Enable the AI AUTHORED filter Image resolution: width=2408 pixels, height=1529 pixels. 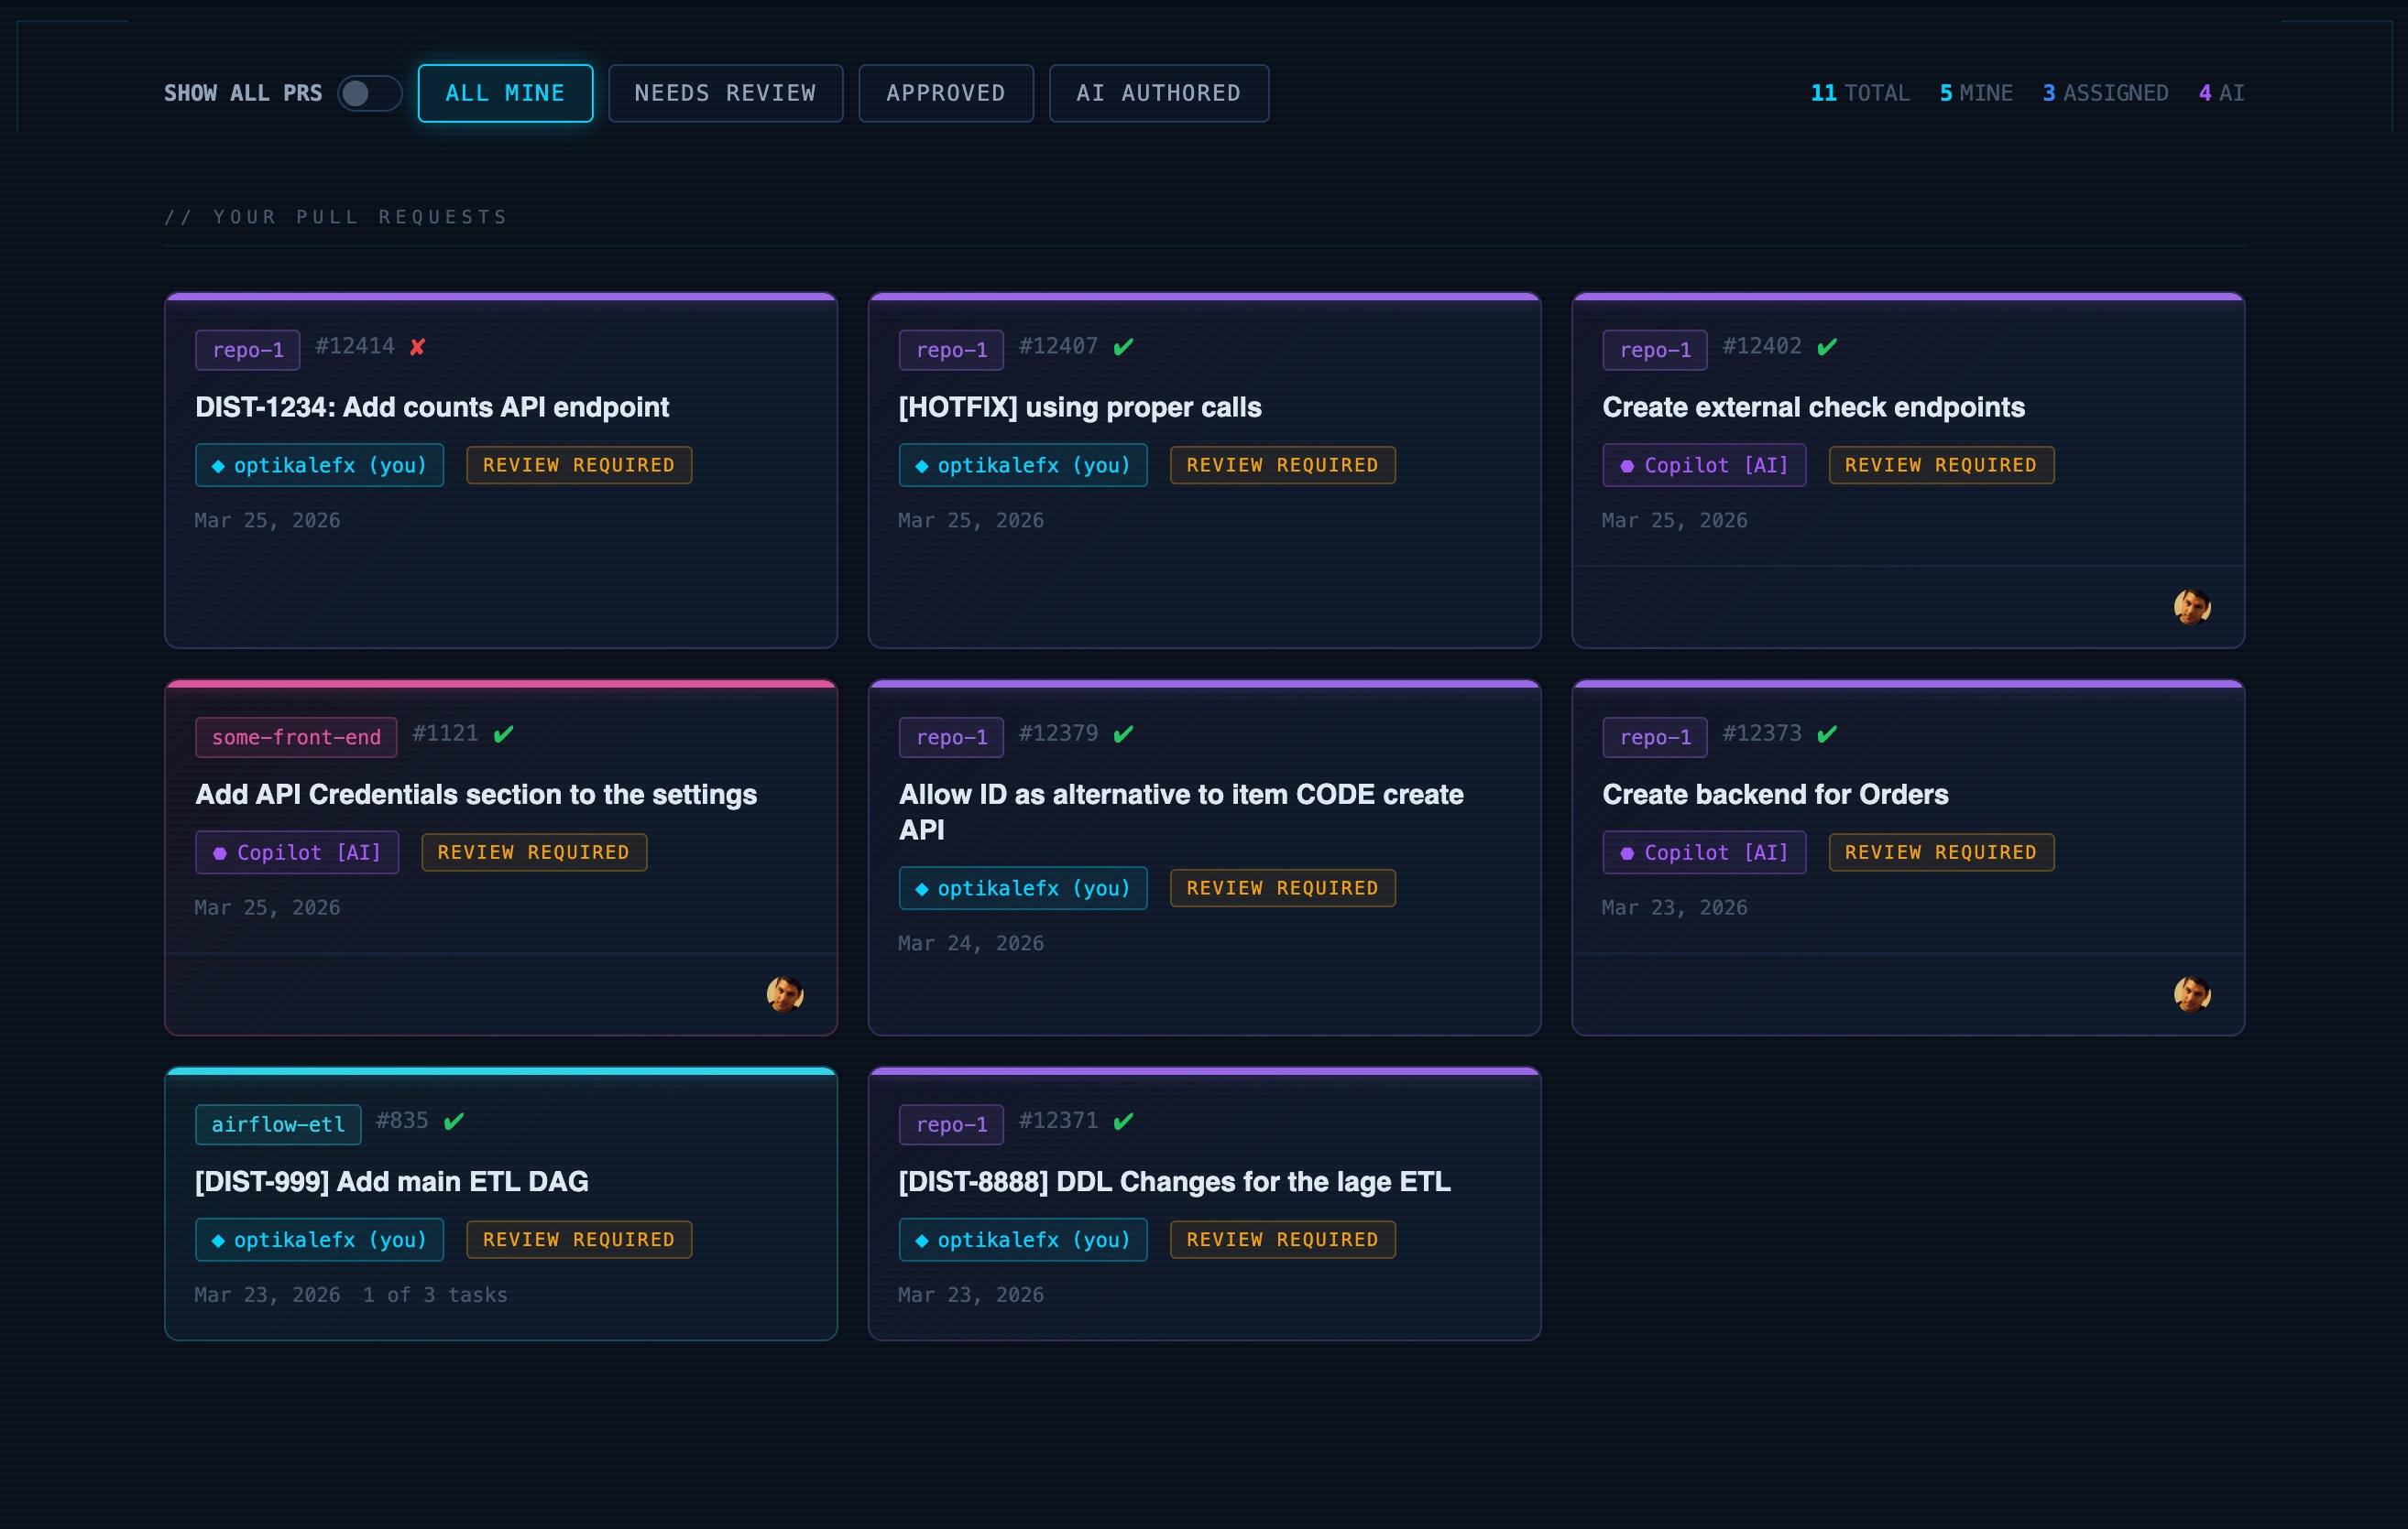1158,93
